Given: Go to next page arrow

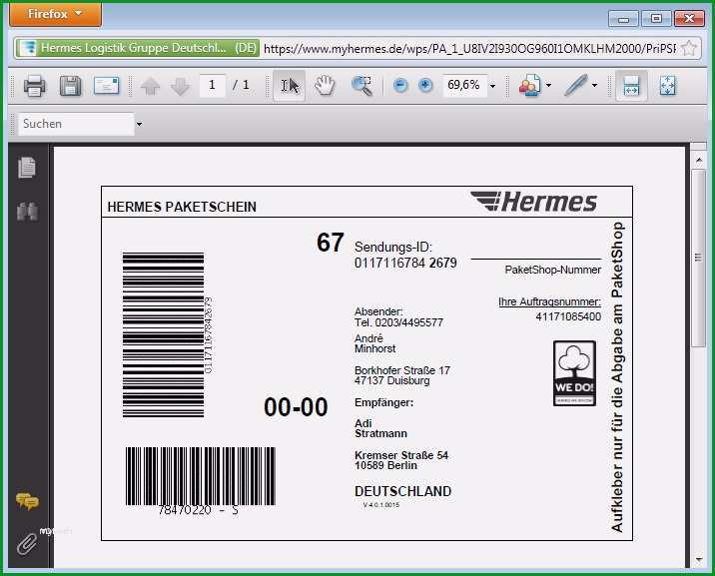Looking at the screenshot, I should click(x=180, y=86).
